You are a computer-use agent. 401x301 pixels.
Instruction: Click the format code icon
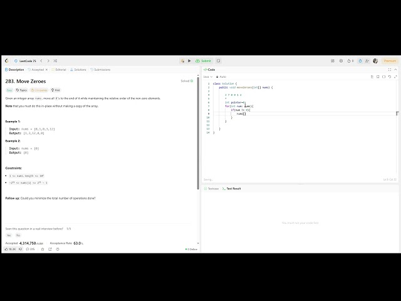pos(372,77)
